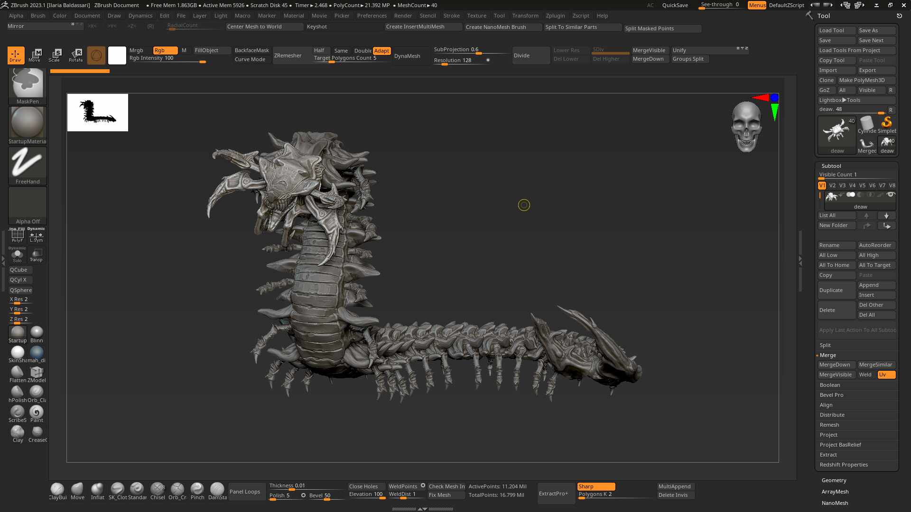Expand the NanoMesh palette section
The width and height of the screenshot is (911, 512).
pyautogui.click(x=835, y=503)
